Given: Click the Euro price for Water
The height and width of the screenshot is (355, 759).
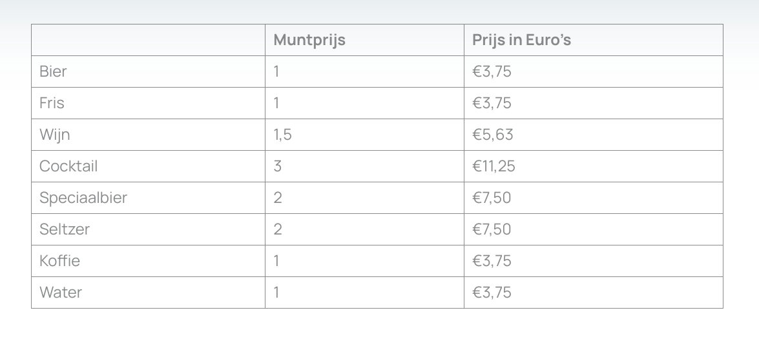Looking at the screenshot, I should coord(492,293).
